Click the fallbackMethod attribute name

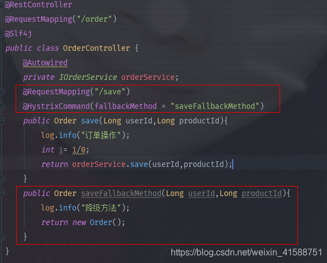[126, 106]
